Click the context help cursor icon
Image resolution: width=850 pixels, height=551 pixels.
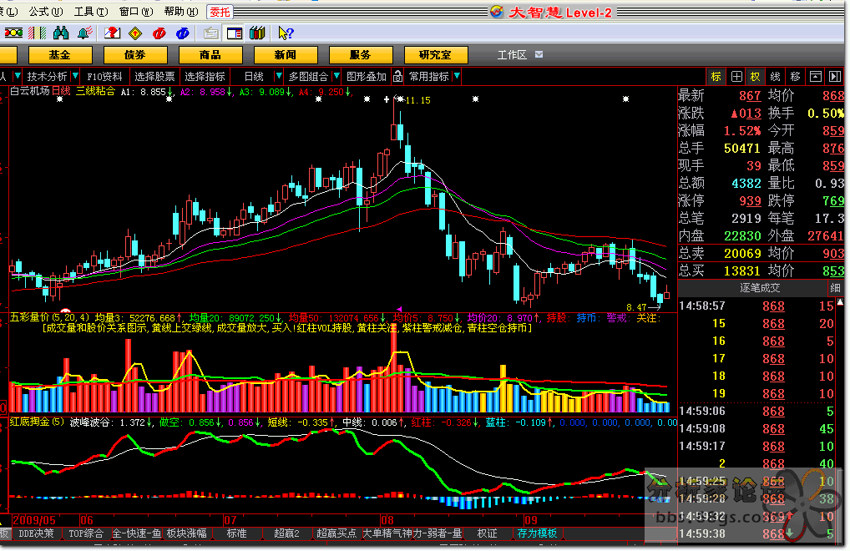pyautogui.click(x=285, y=33)
